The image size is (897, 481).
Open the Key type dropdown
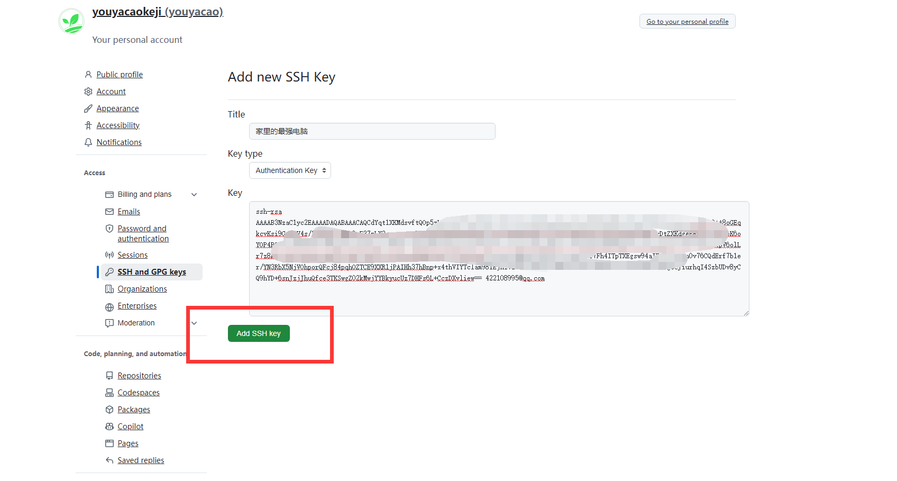coord(290,170)
